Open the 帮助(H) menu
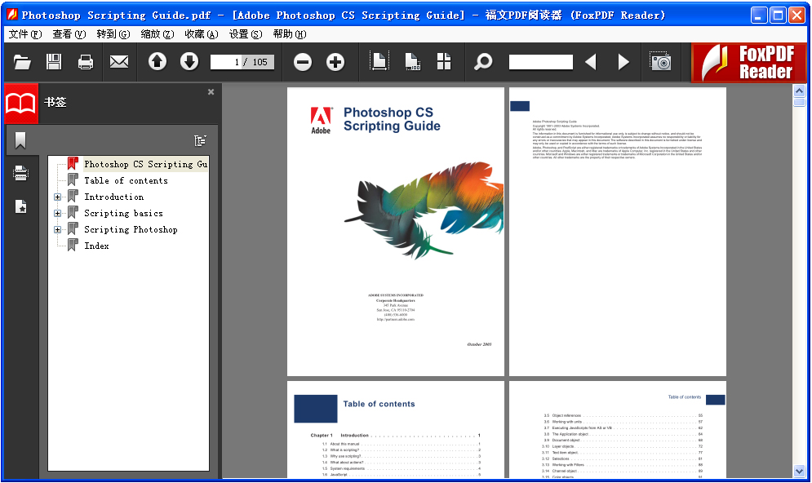 (x=290, y=34)
